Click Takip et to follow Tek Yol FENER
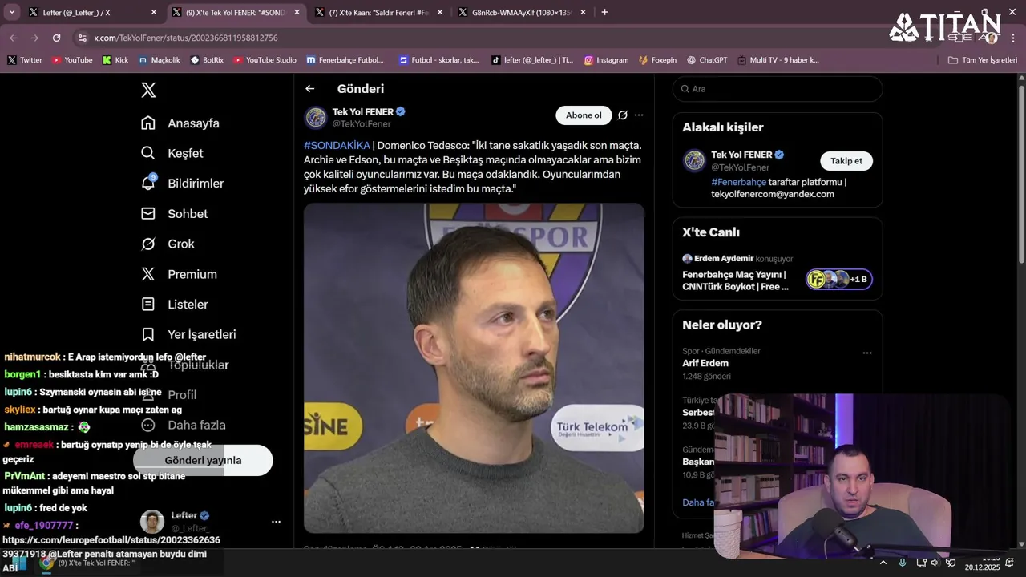Screen dimensions: 1026x577 (x=846, y=161)
